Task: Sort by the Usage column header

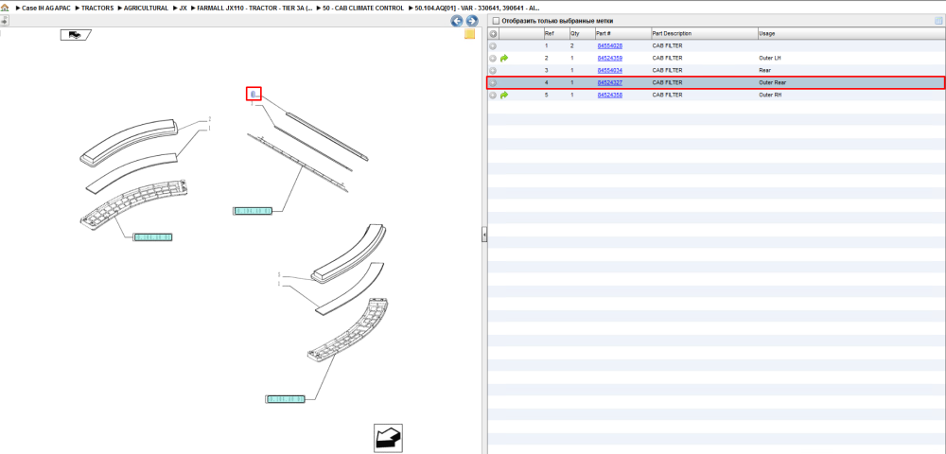Action: [850, 34]
